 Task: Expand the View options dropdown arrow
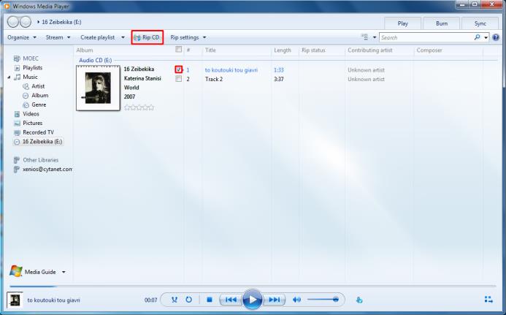click(375, 37)
